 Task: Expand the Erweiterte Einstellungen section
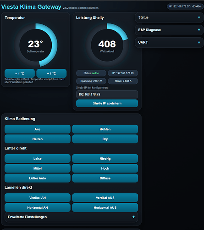(72, 217)
